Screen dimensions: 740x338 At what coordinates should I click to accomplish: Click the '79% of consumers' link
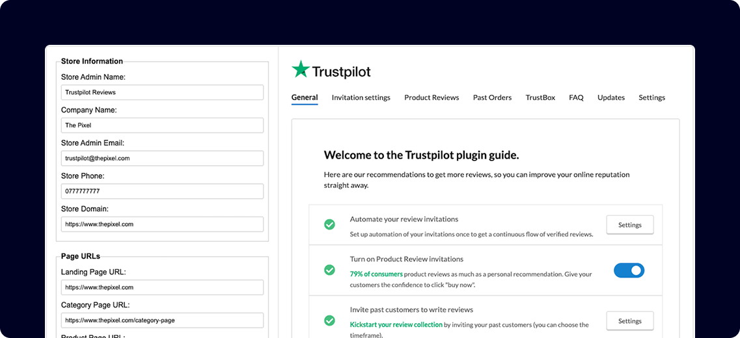coord(376,274)
